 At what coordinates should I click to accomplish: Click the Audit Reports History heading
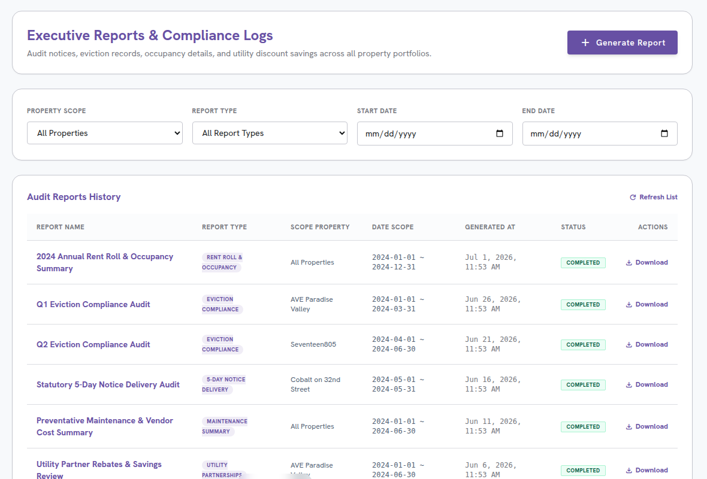click(x=74, y=197)
